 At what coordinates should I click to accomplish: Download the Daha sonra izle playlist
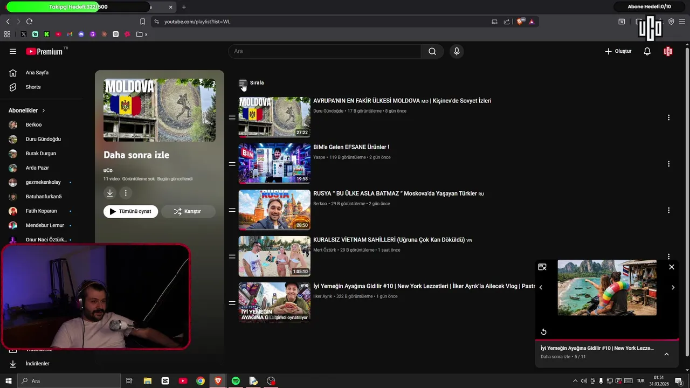109,193
